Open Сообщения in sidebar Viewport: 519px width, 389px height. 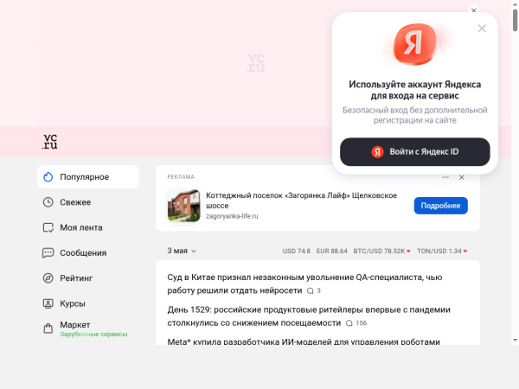pyautogui.click(x=88, y=252)
